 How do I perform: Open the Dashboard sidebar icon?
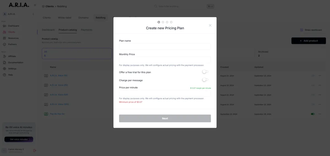[x=4, y=26]
